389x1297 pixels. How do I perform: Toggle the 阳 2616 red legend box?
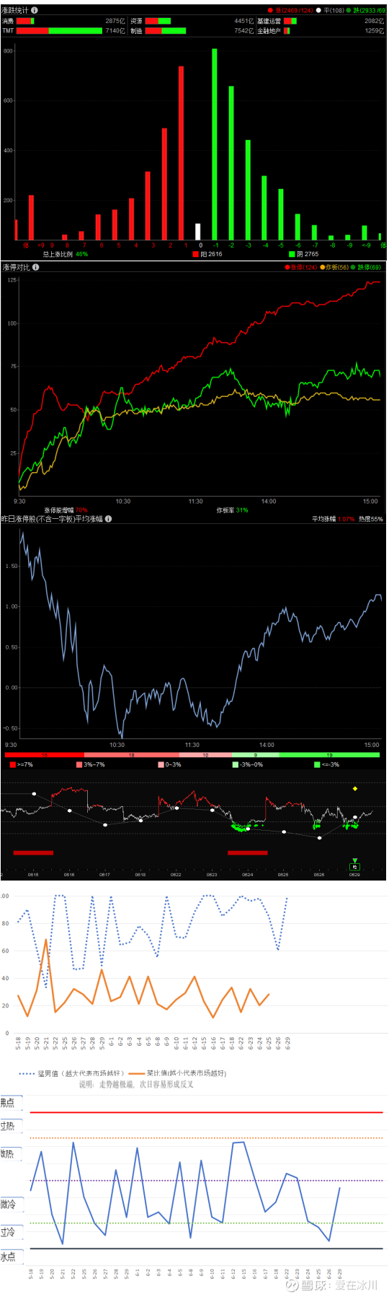pos(195,254)
